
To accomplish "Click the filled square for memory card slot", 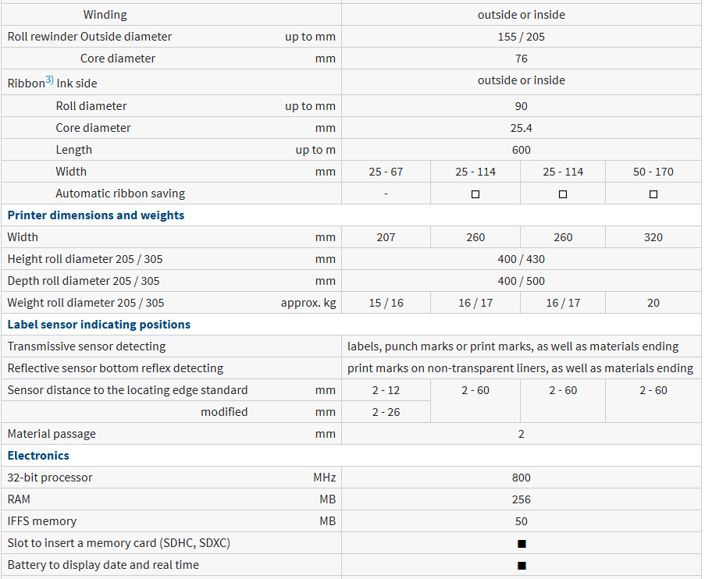I will point(522,543).
